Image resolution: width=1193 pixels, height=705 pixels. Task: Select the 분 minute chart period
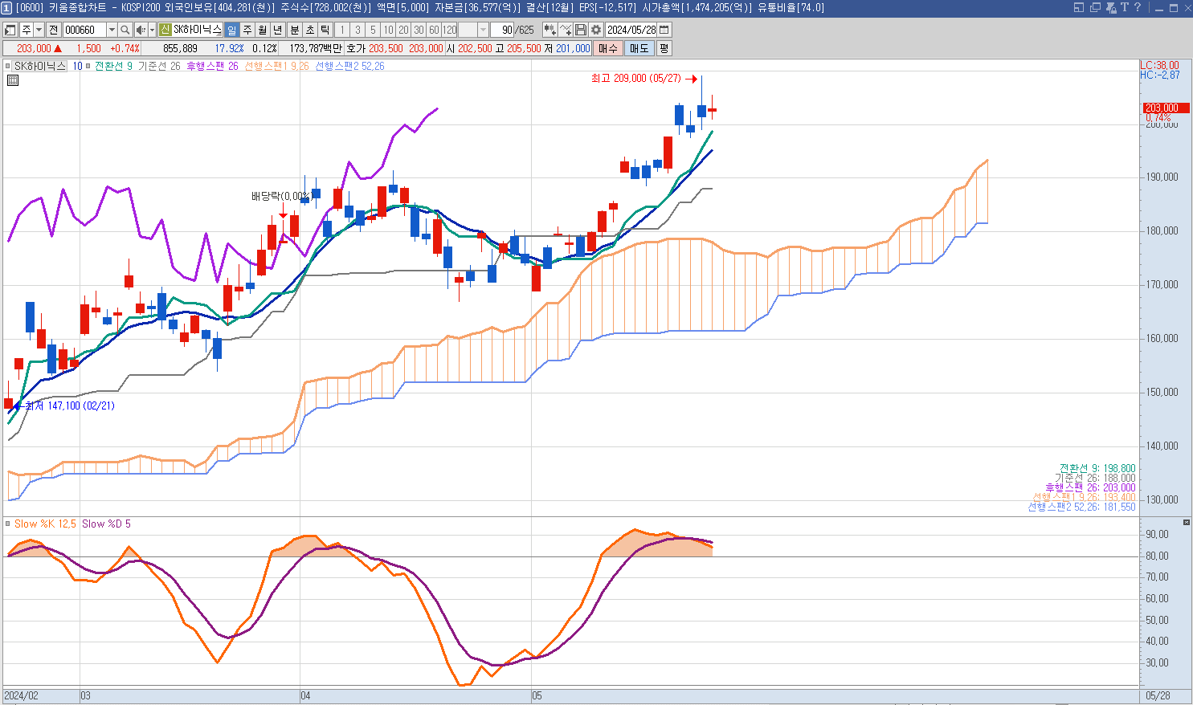294,30
